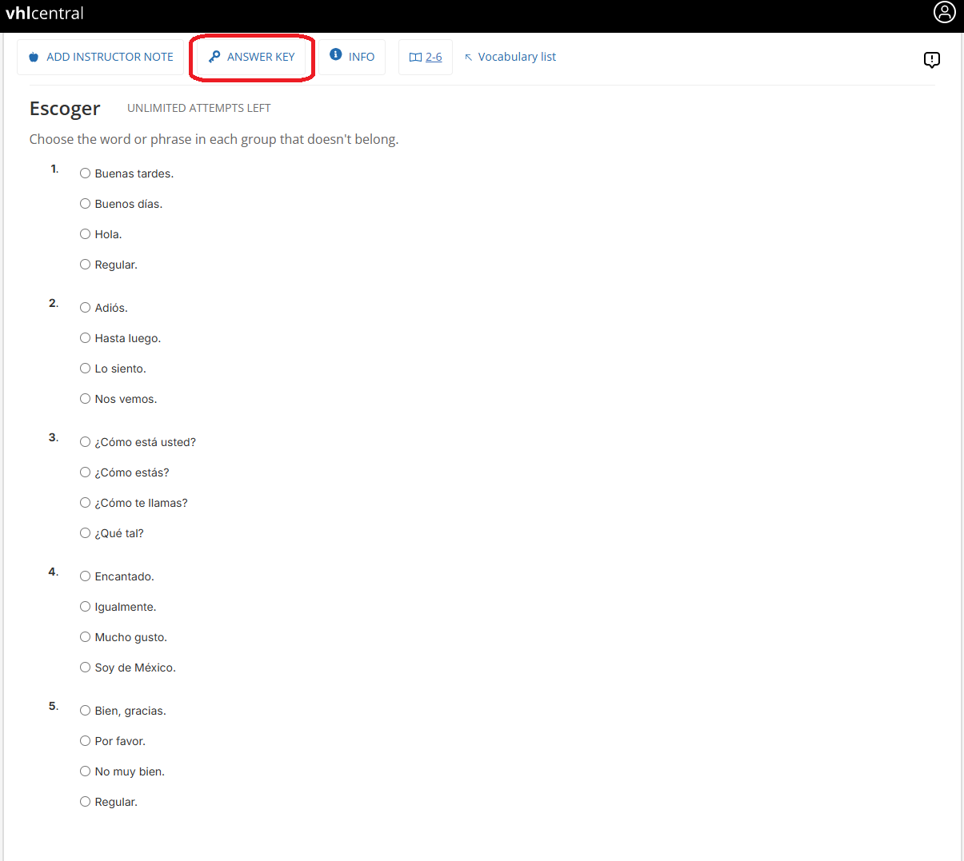Select ¿Cómo está usted? radio button
Screen dimensions: 964x861
pyautogui.click(x=85, y=442)
